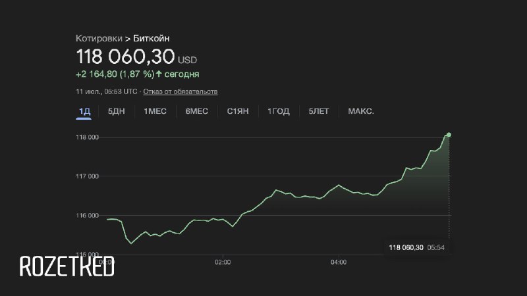This screenshot has width=527, height=296.
Task: Show the 6МЕС chart range
Action: pyautogui.click(x=196, y=111)
